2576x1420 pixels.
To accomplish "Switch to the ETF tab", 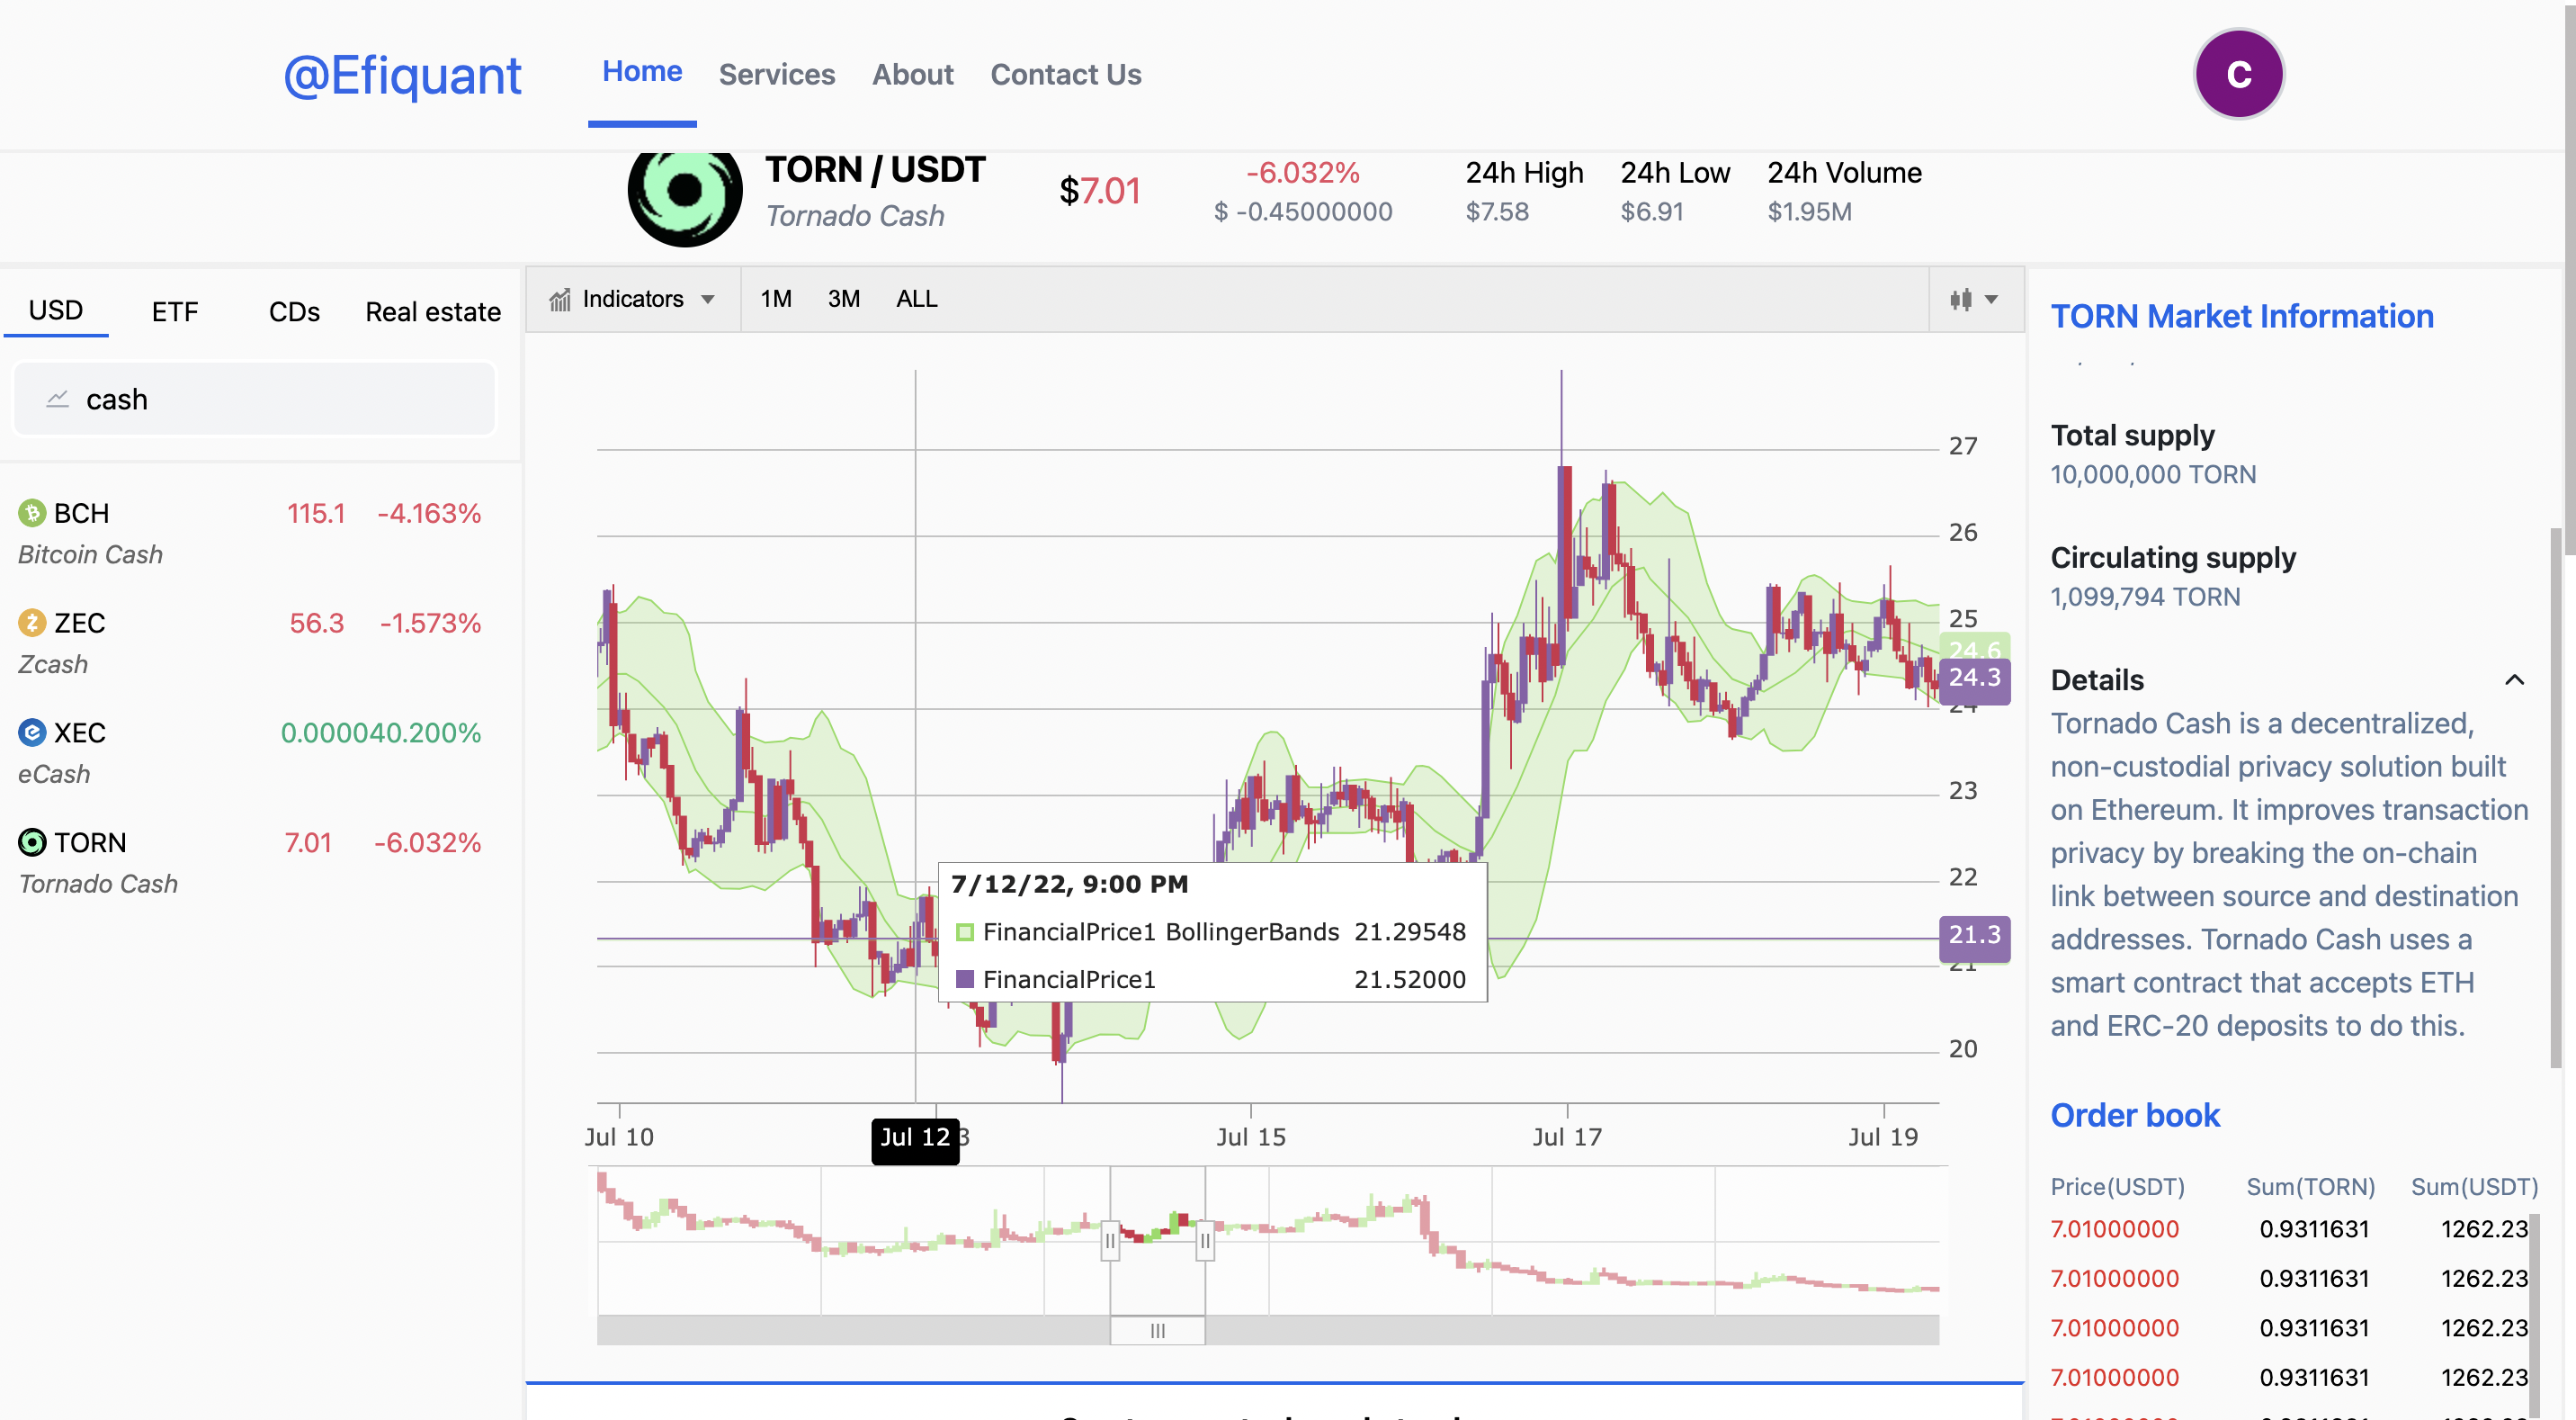I will click(175, 312).
